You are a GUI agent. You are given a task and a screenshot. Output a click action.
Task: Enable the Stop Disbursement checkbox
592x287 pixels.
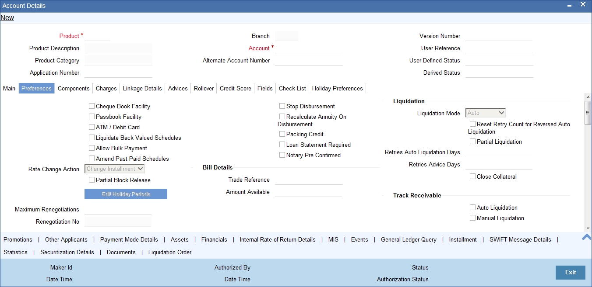click(282, 106)
